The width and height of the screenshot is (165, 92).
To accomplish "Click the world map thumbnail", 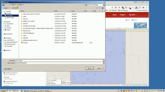I will click(140, 26).
